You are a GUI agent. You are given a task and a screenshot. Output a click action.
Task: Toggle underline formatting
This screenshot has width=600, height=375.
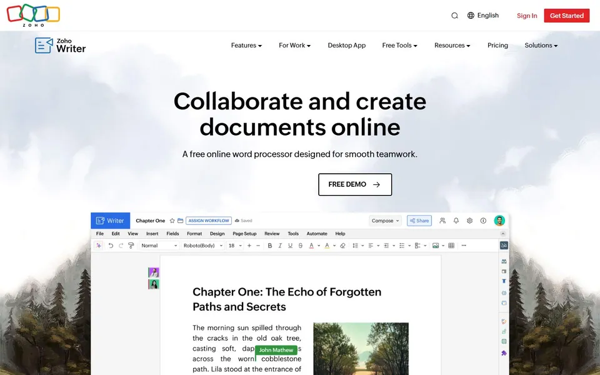(290, 246)
